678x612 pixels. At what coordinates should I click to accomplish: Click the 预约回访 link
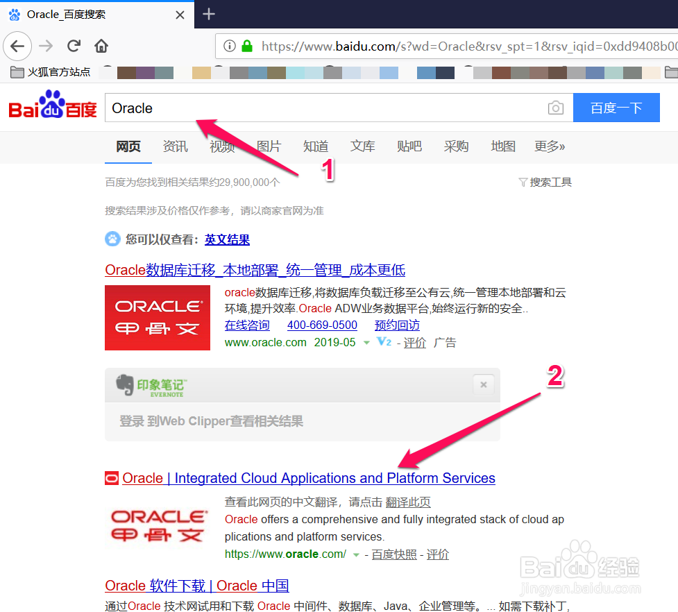click(397, 325)
